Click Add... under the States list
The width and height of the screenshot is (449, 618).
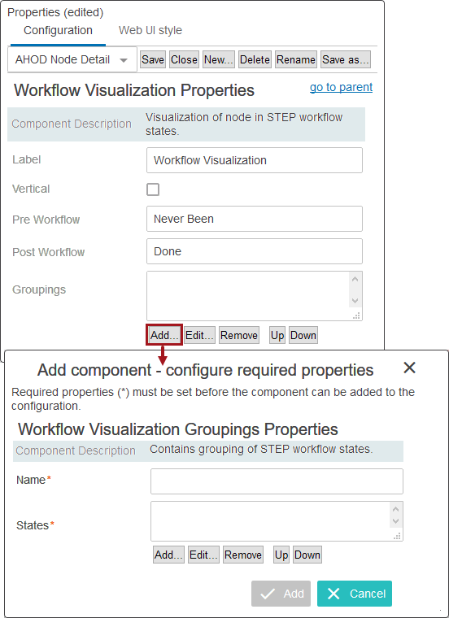click(168, 555)
